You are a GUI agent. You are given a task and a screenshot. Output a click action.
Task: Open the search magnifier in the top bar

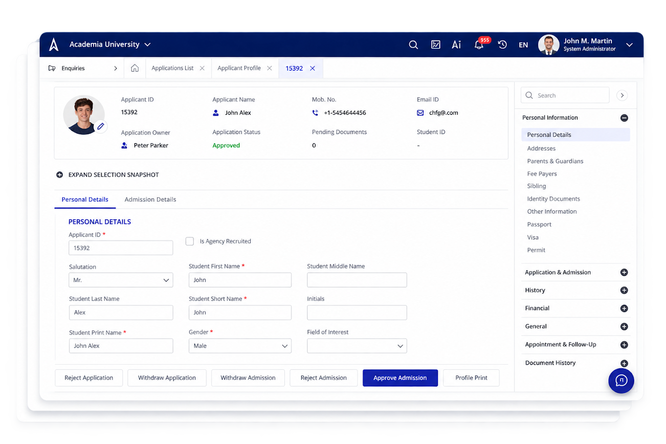(x=413, y=45)
